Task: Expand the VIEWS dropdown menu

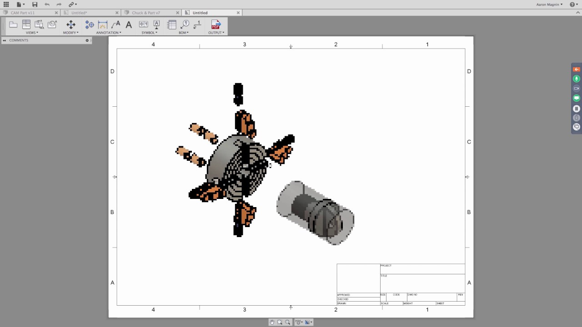Action: [32, 33]
